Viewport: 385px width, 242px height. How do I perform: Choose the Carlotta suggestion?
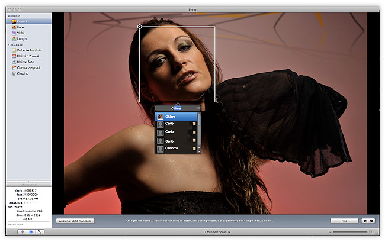(177, 148)
